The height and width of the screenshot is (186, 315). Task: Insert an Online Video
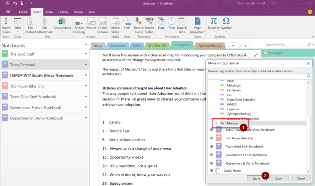pos(115,25)
